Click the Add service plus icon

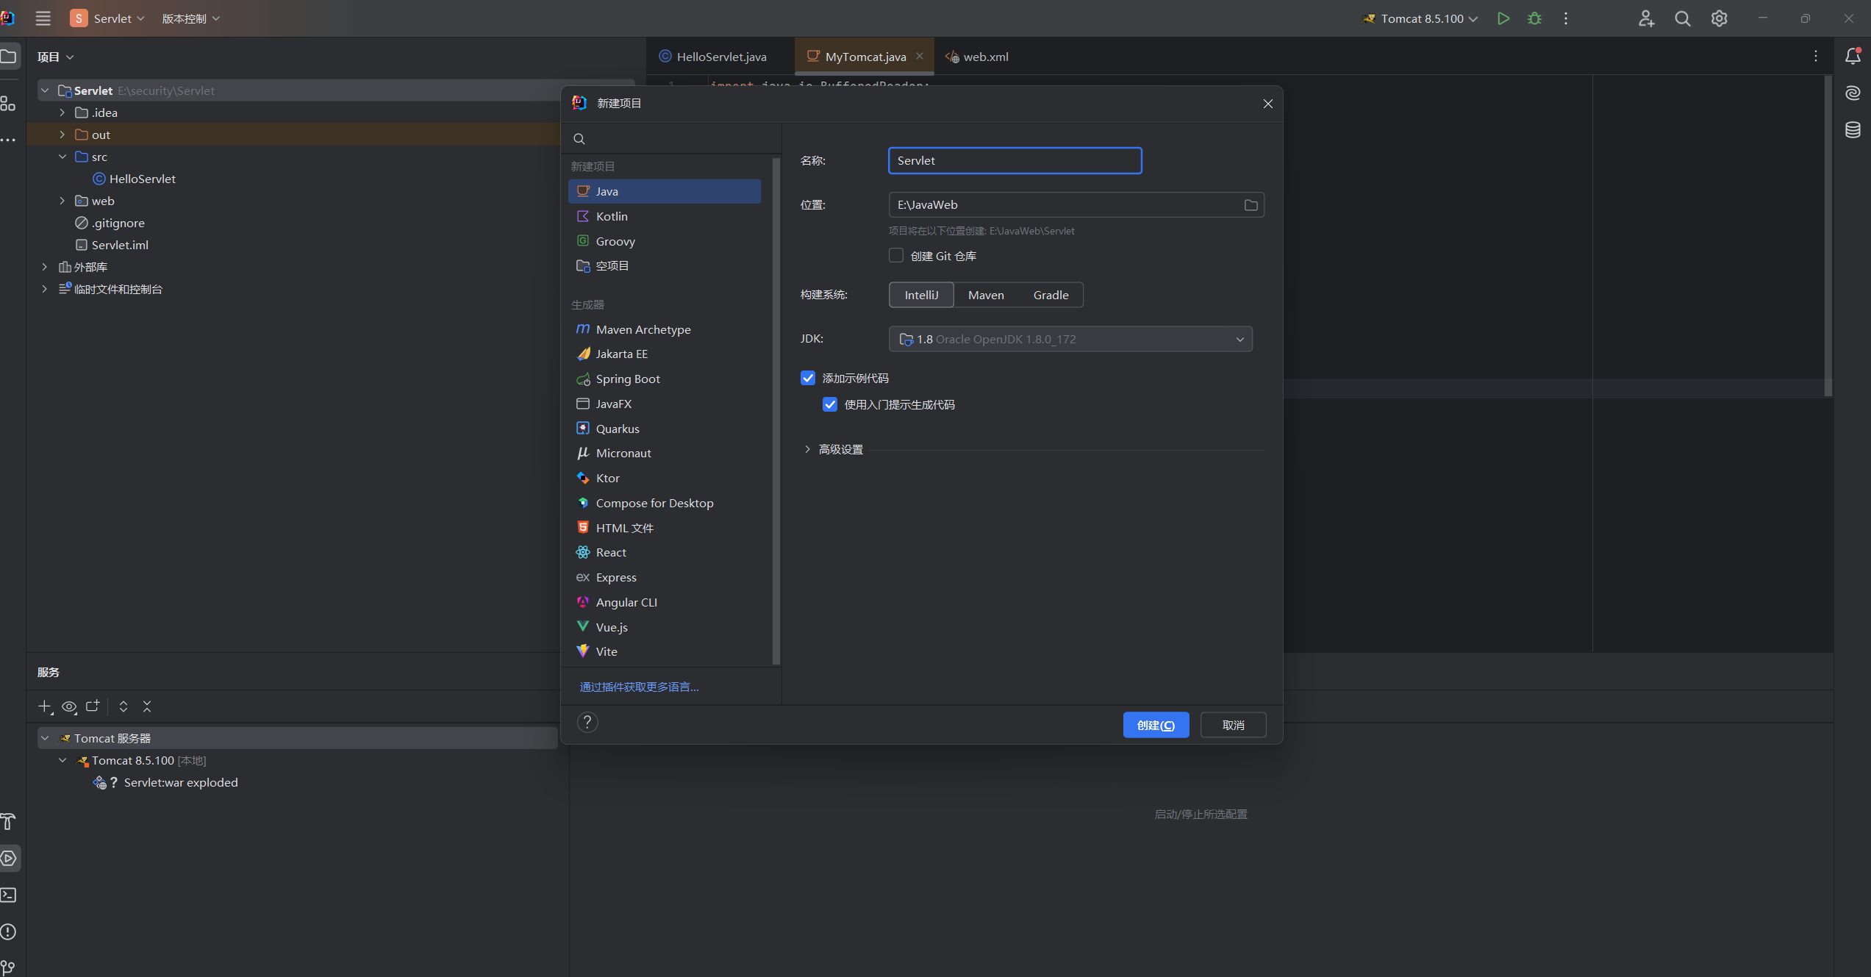pyautogui.click(x=44, y=706)
